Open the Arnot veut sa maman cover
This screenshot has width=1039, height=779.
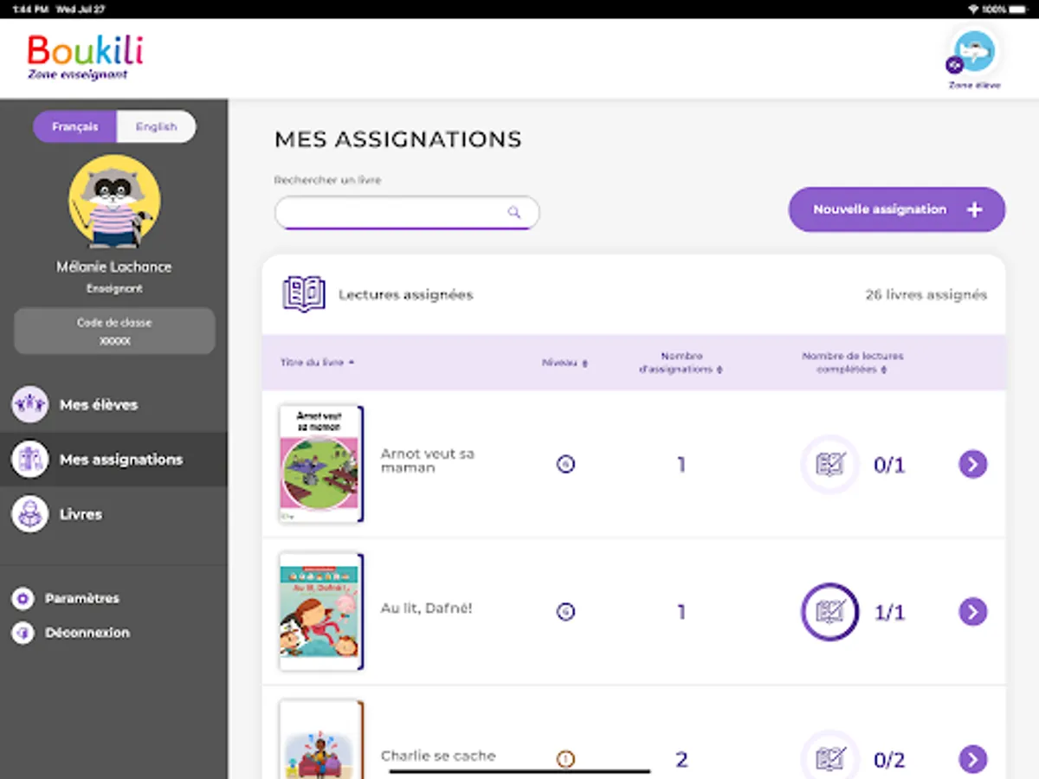point(321,464)
